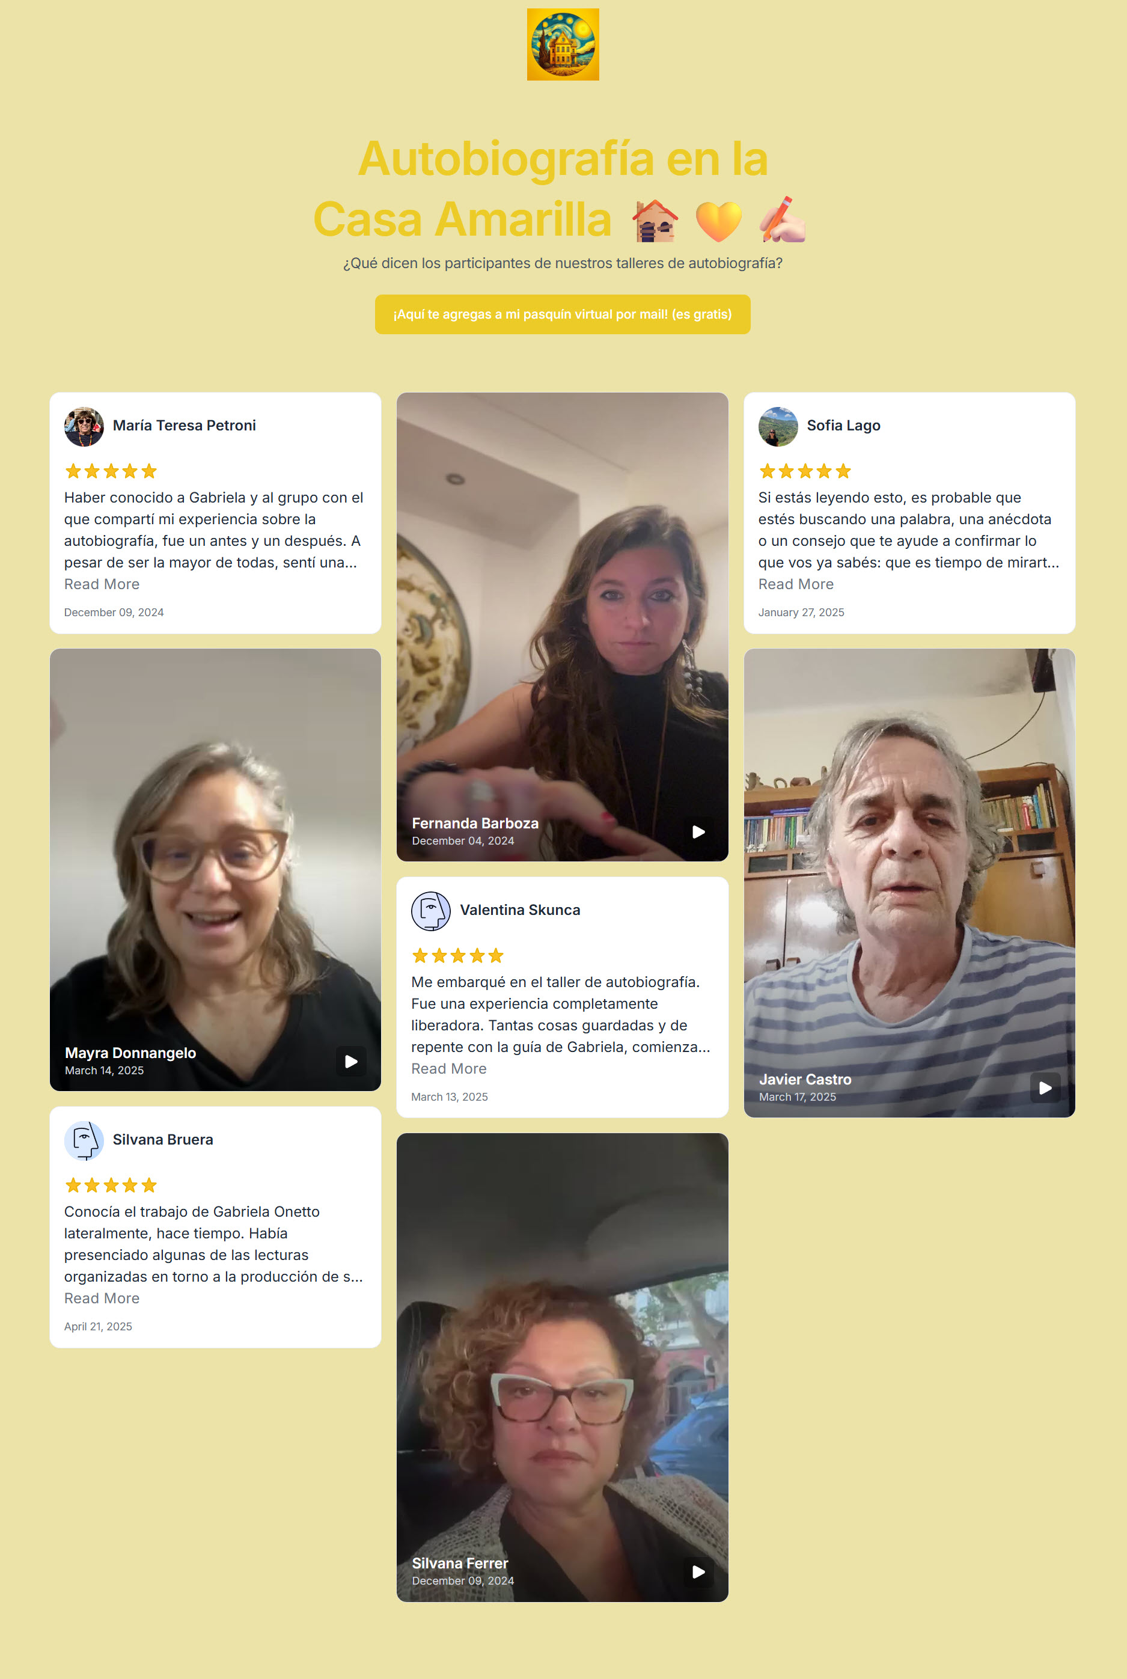Expand Silvana Bruera's review with Read More

(x=102, y=1298)
